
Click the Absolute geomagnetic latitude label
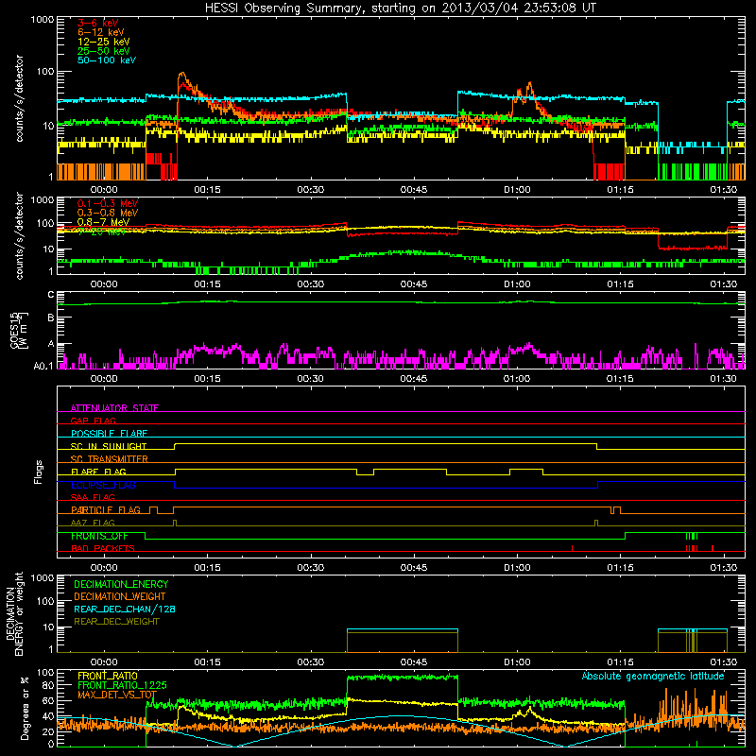pos(653,676)
